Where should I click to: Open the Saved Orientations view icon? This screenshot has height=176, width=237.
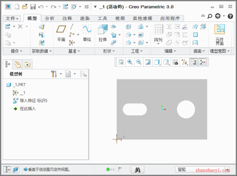click(166, 62)
